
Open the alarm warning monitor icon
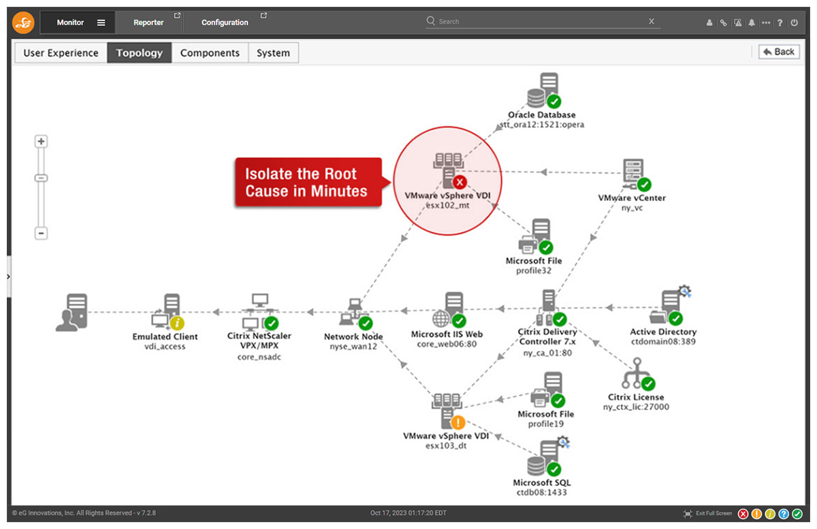pos(738,22)
